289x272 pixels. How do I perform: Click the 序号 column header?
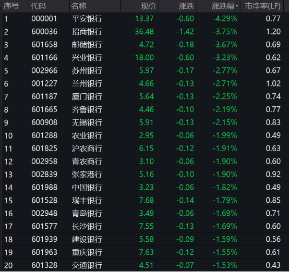11,6
